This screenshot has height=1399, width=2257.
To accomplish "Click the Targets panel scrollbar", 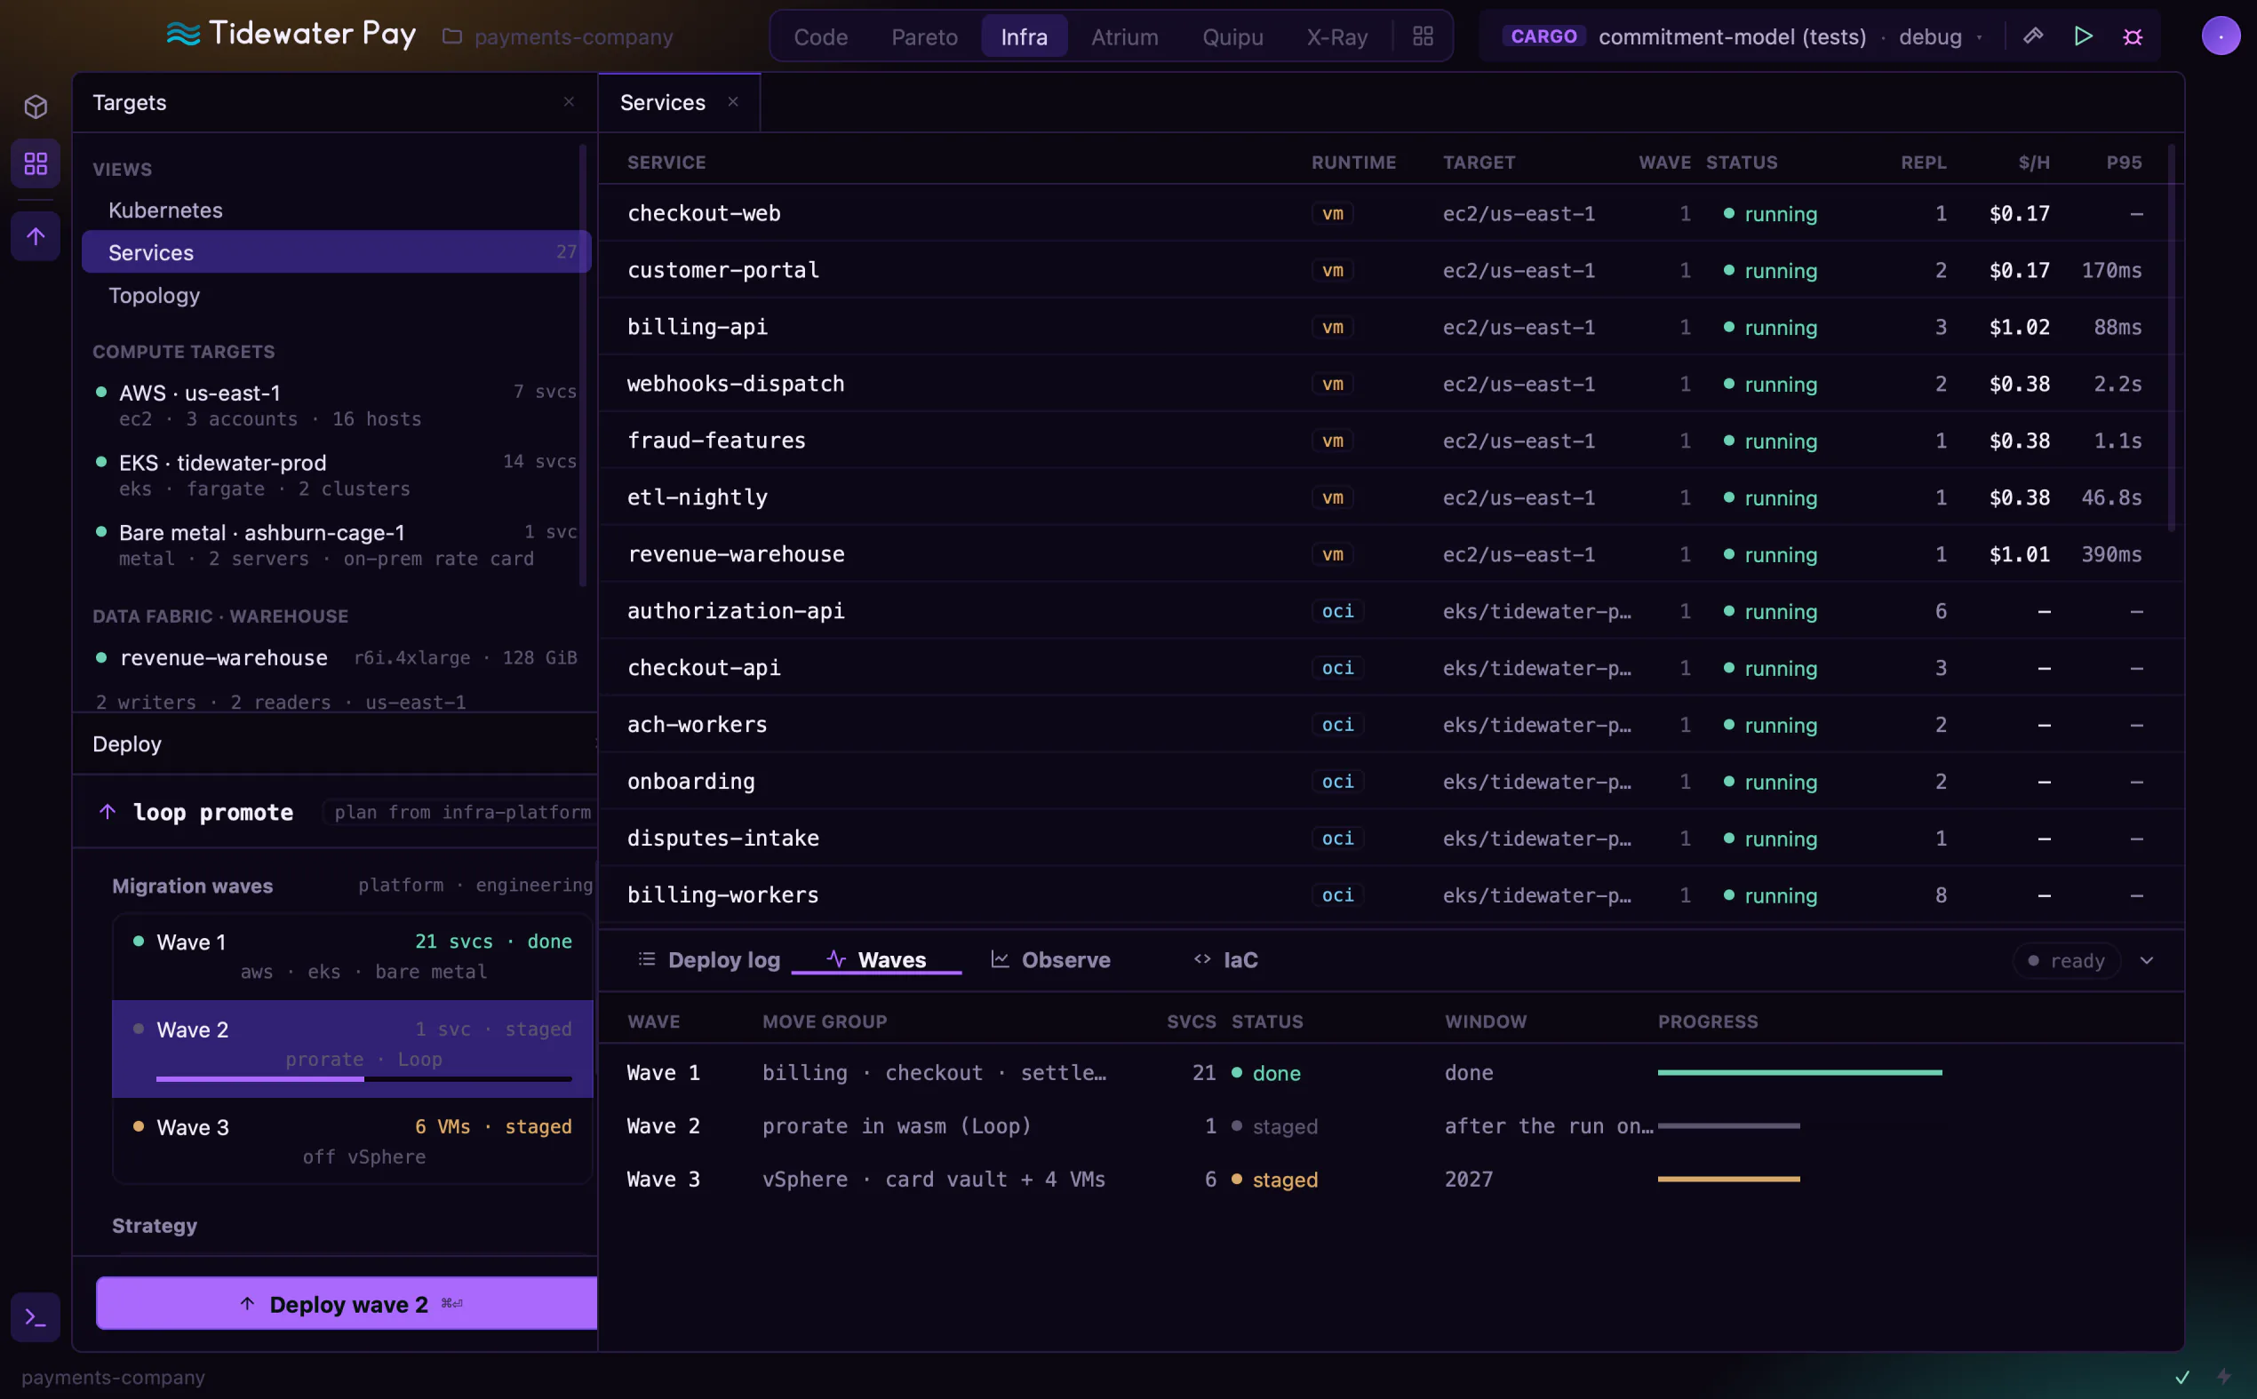I will coord(582,365).
